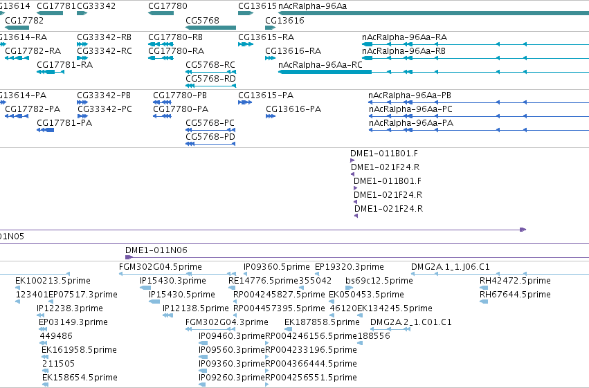Select protein CG5768-PC

pos(210,122)
